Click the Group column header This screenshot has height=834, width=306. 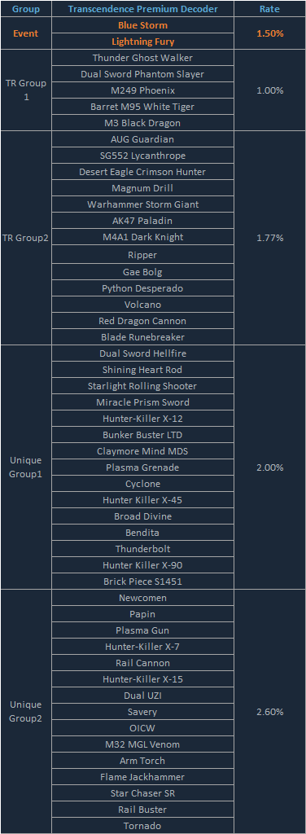pyautogui.click(x=26, y=9)
